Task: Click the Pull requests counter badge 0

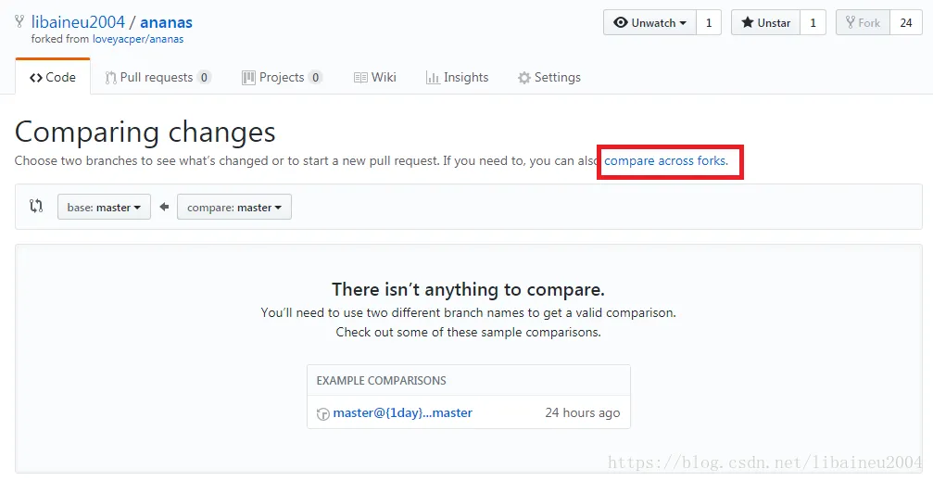Action: click(204, 78)
